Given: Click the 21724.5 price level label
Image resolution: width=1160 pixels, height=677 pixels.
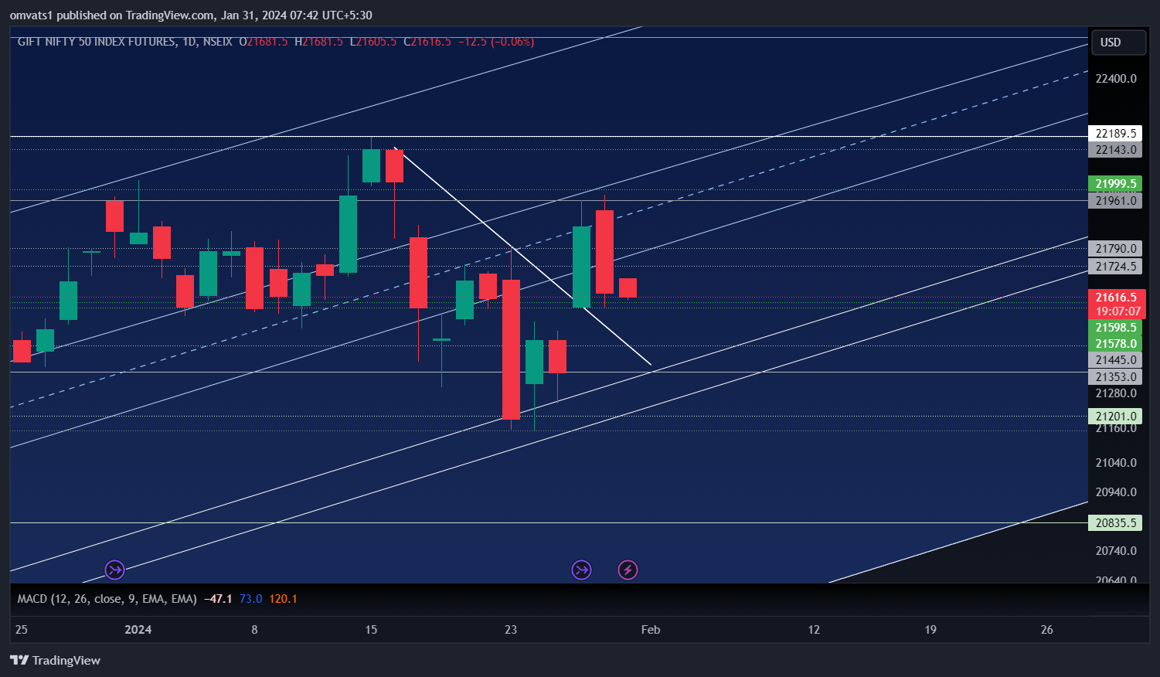Looking at the screenshot, I should tap(1115, 267).
